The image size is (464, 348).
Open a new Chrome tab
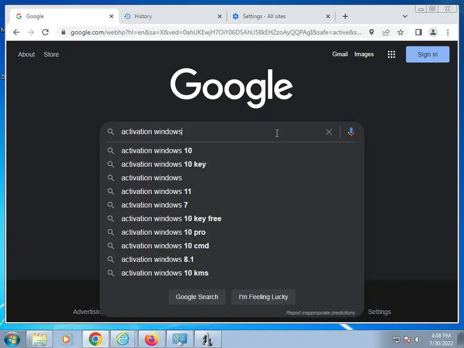click(345, 16)
